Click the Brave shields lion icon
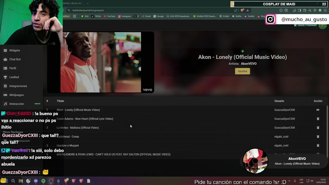The height and width of the screenshot is (185, 329). 242,10
